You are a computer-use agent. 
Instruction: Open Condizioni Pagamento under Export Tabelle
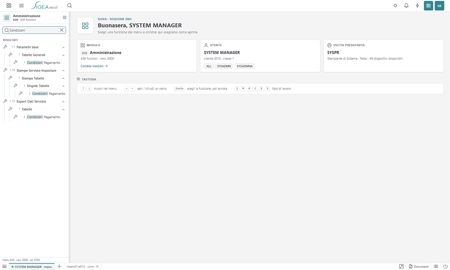coord(43,117)
